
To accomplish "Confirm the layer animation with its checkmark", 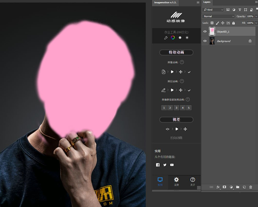I will 189,90.
